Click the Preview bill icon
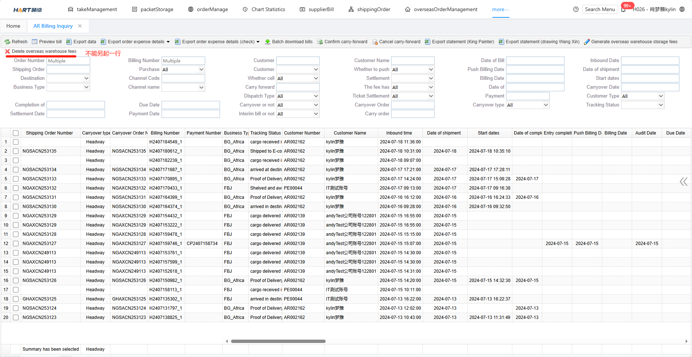 pos(35,42)
